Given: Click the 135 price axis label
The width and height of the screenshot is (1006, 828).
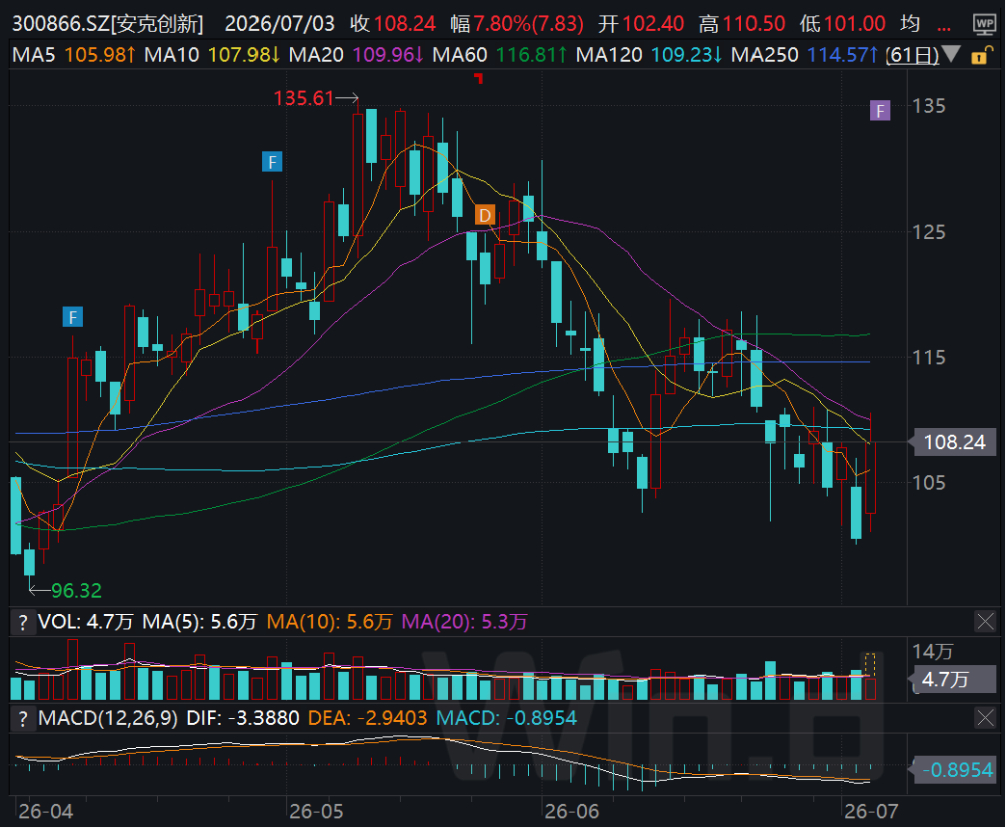Looking at the screenshot, I should click(929, 106).
